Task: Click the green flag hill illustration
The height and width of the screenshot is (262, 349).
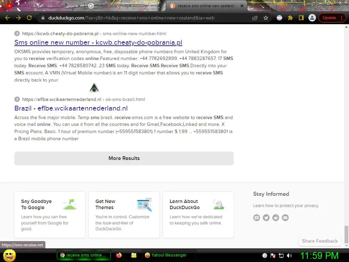Action: tap(70, 204)
